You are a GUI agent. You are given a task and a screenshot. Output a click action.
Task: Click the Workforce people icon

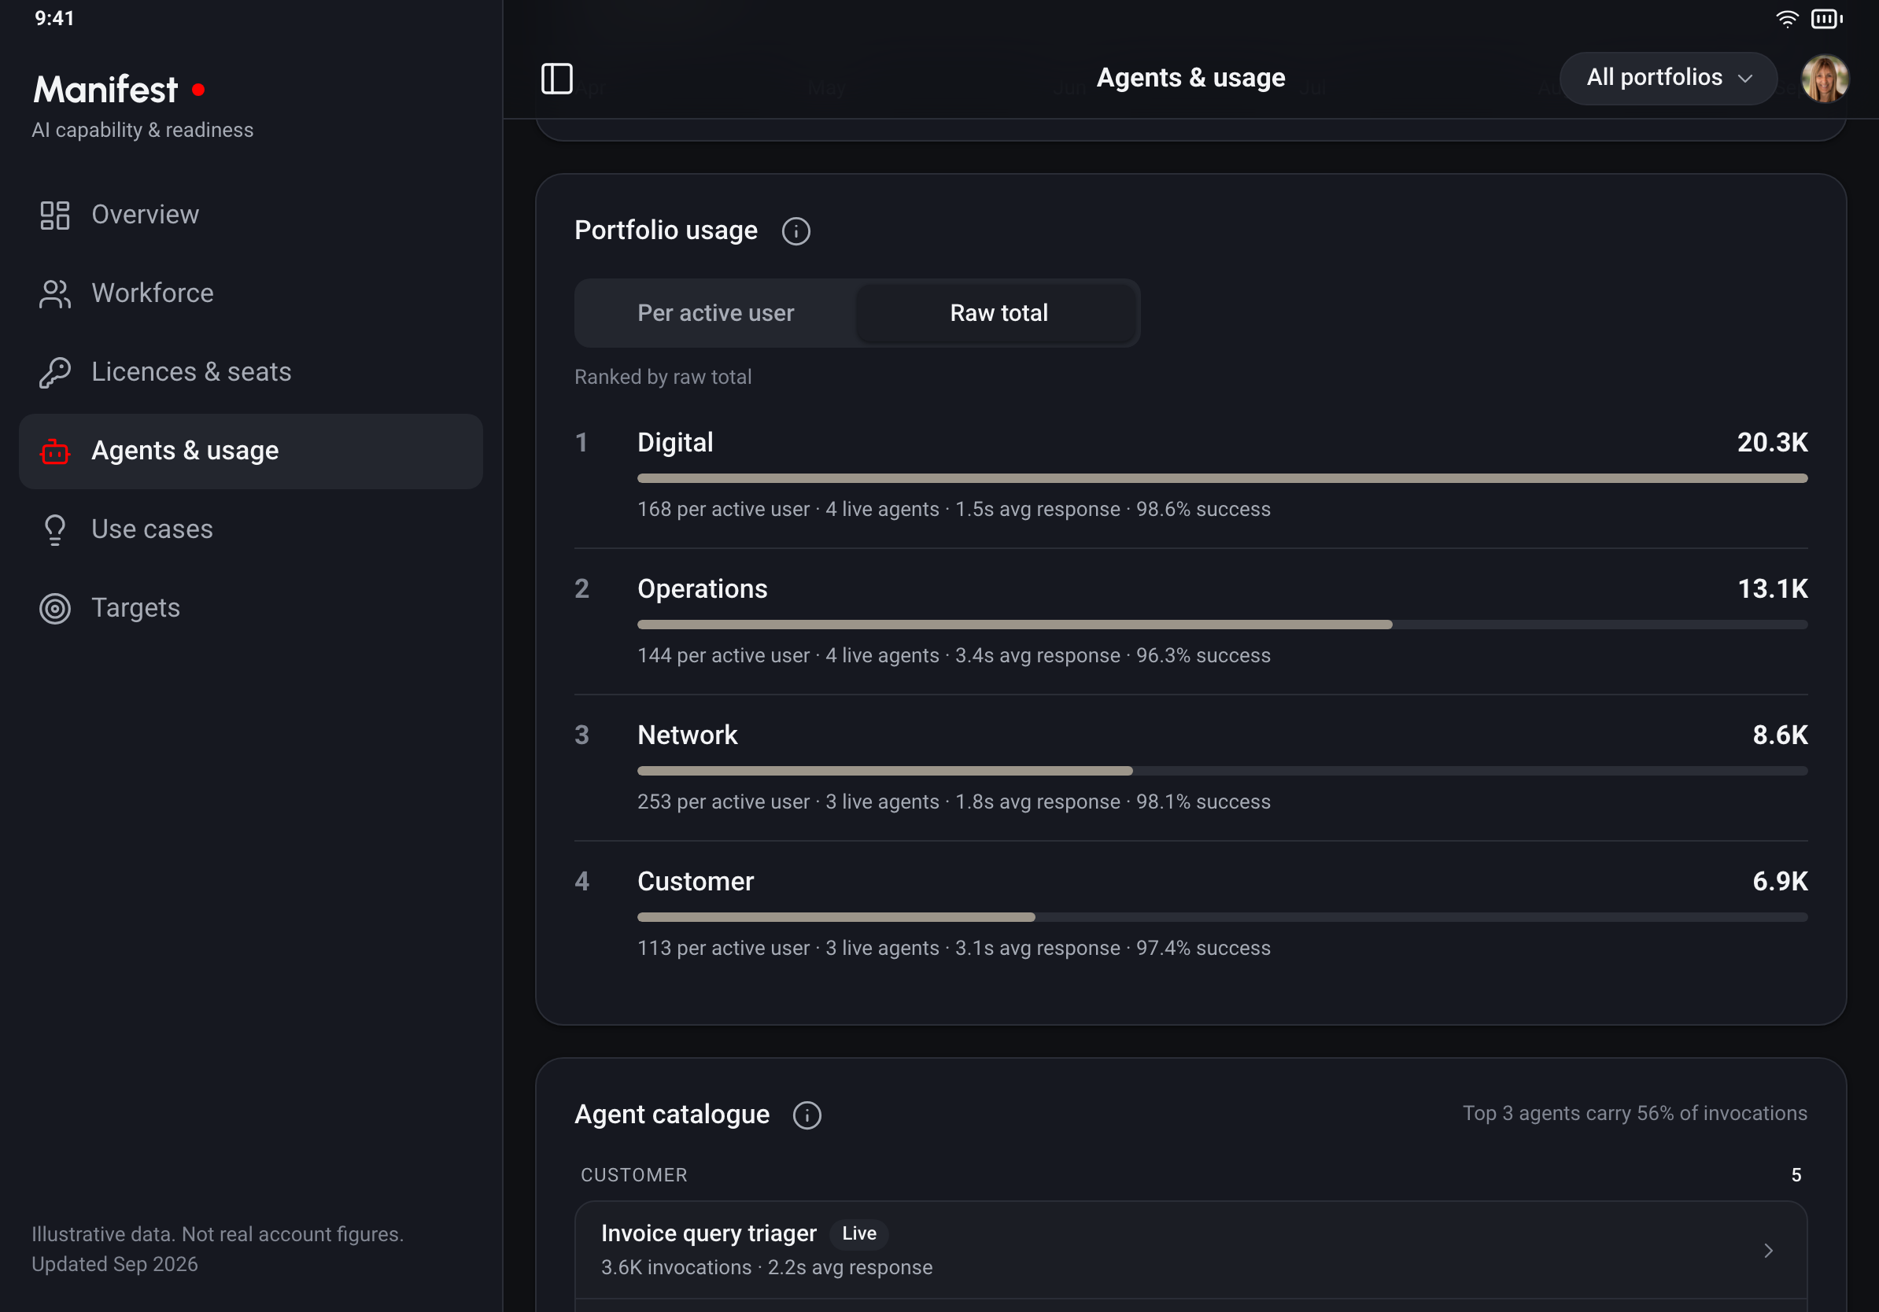coord(55,293)
